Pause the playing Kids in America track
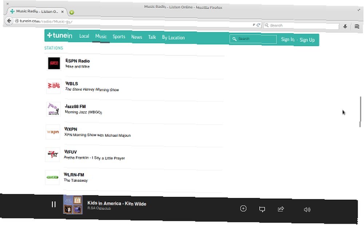The image size is (364, 225). coord(54,204)
